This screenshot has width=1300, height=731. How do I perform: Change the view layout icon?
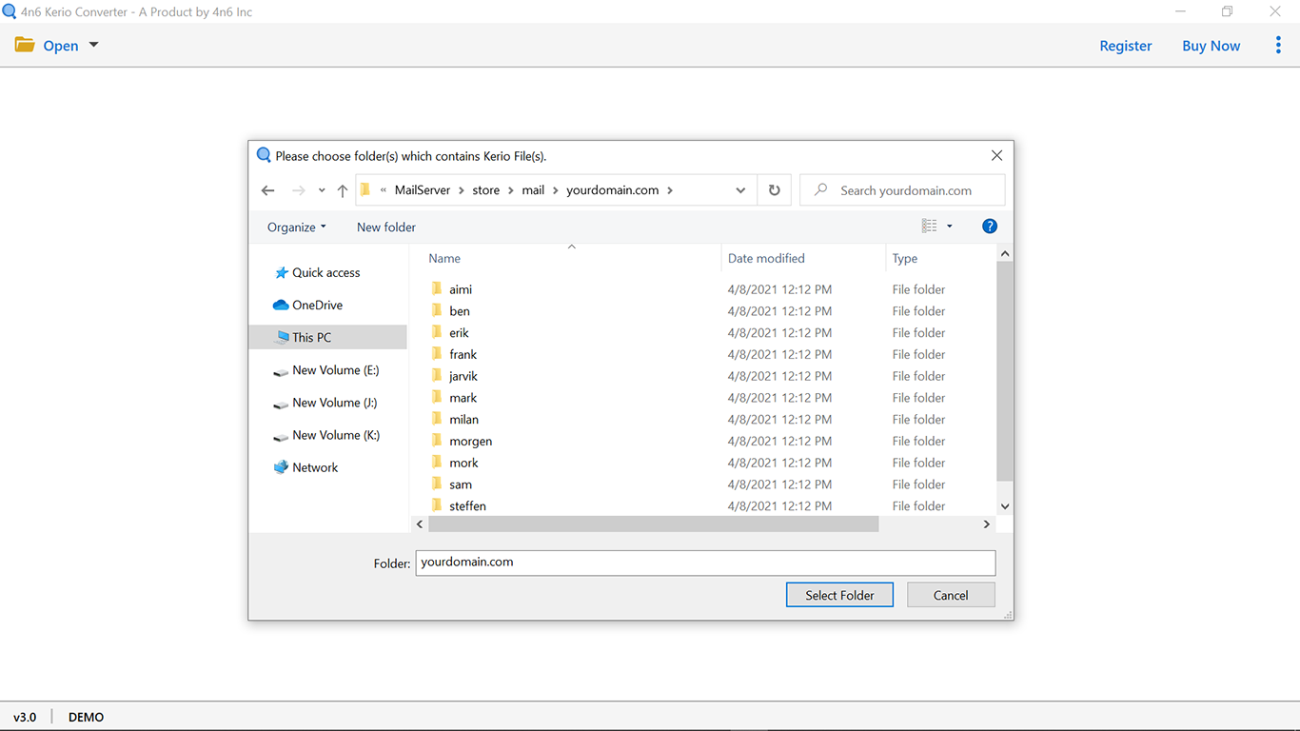pyautogui.click(x=929, y=226)
